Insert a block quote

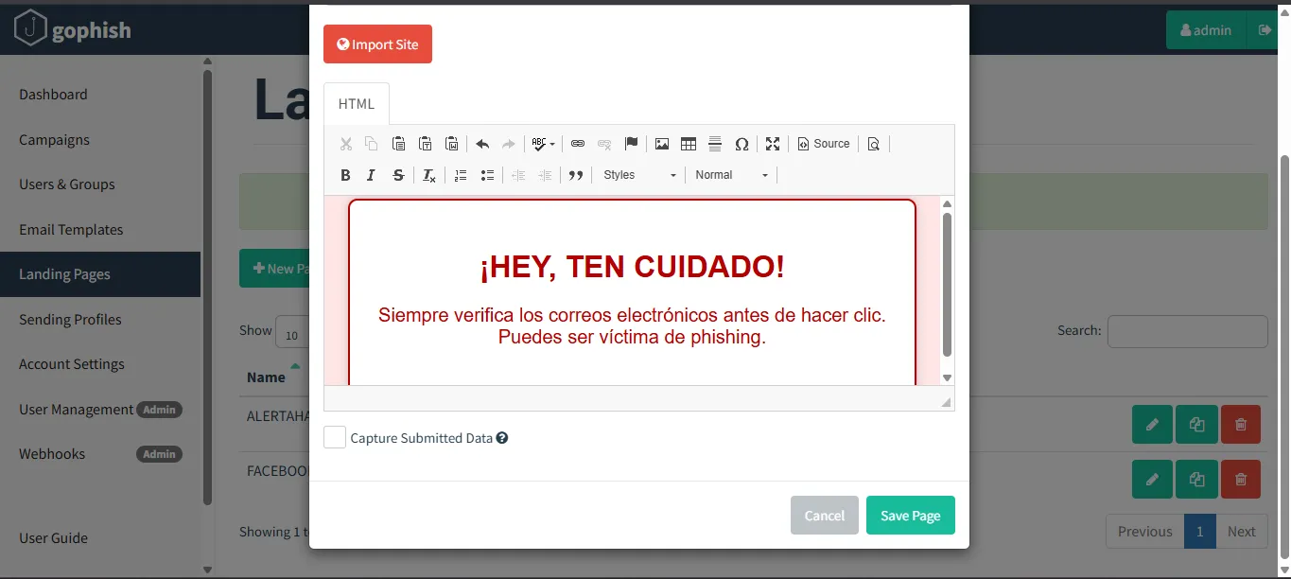point(576,175)
